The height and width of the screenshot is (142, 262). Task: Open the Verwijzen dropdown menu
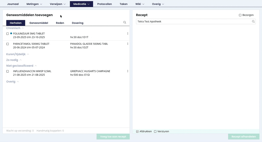pos(58,4)
